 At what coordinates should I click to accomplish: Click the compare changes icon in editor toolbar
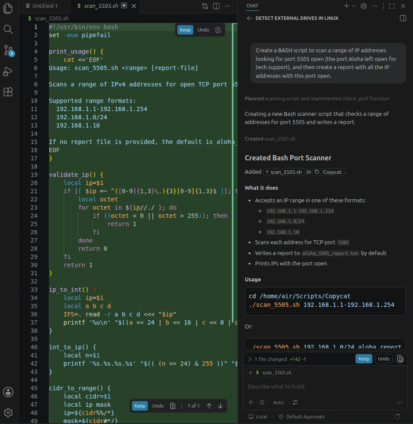205,6
